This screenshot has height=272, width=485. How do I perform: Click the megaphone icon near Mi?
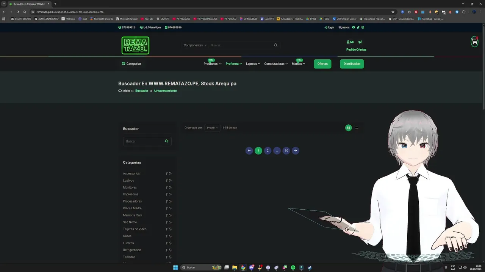click(360, 42)
